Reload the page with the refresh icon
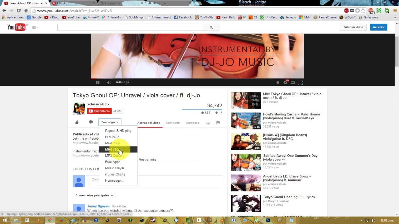The width and height of the screenshot is (399, 224). pyautogui.click(x=19, y=11)
